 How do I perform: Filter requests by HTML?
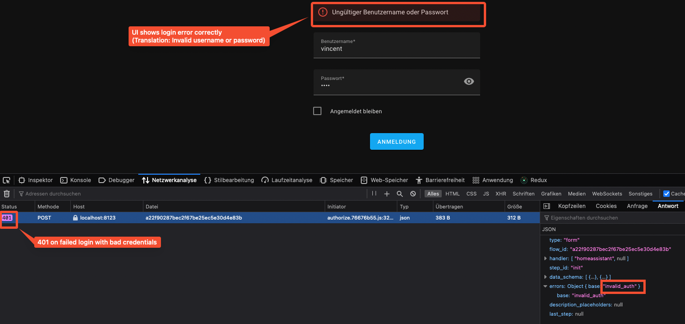pyautogui.click(x=453, y=194)
